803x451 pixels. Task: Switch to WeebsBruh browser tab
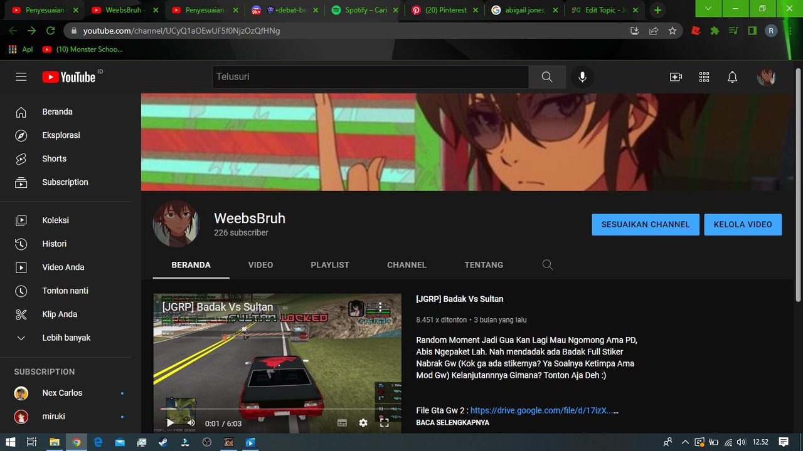(124, 10)
